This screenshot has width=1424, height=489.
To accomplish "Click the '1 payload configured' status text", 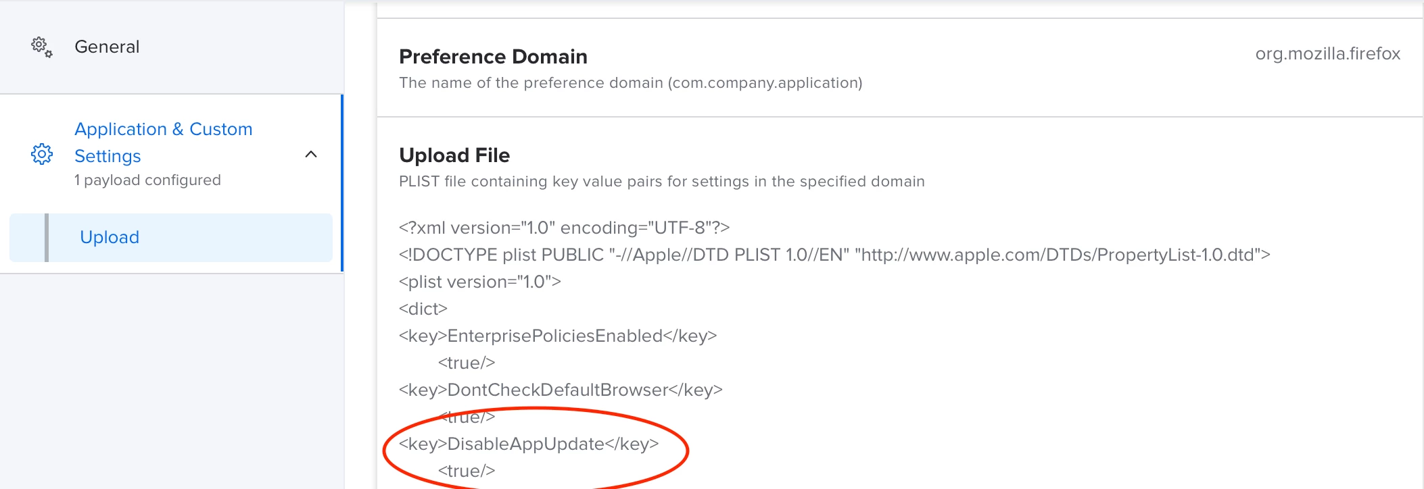I will (147, 180).
